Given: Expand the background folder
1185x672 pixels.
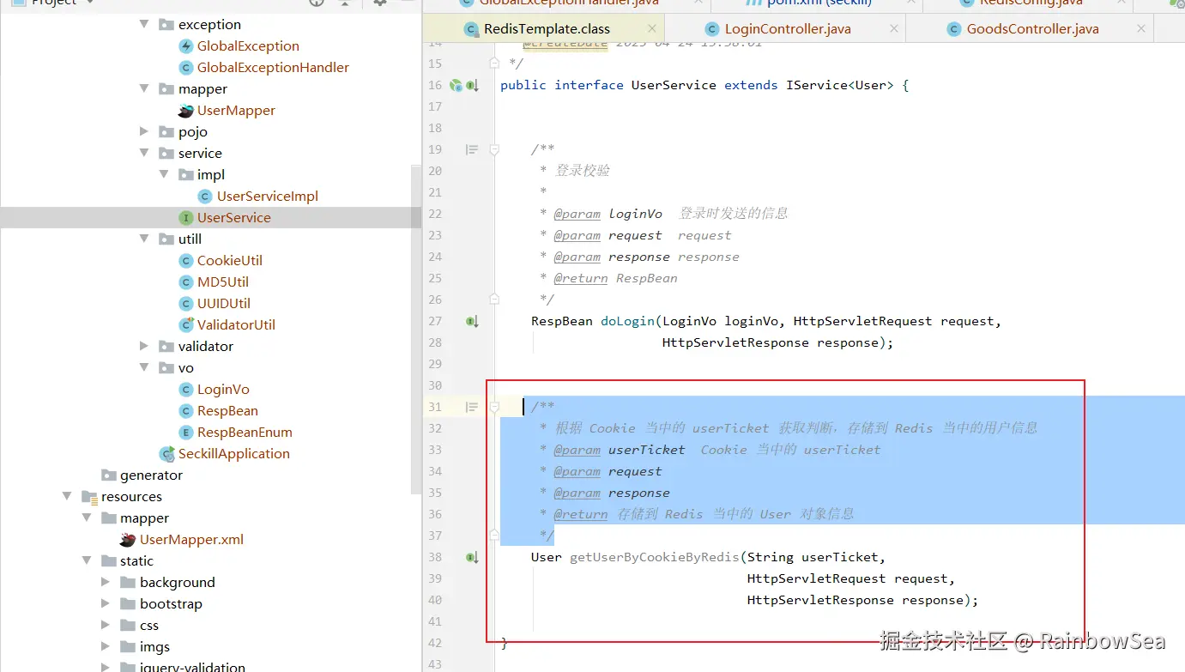Looking at the screenshot, I should 106,583.
